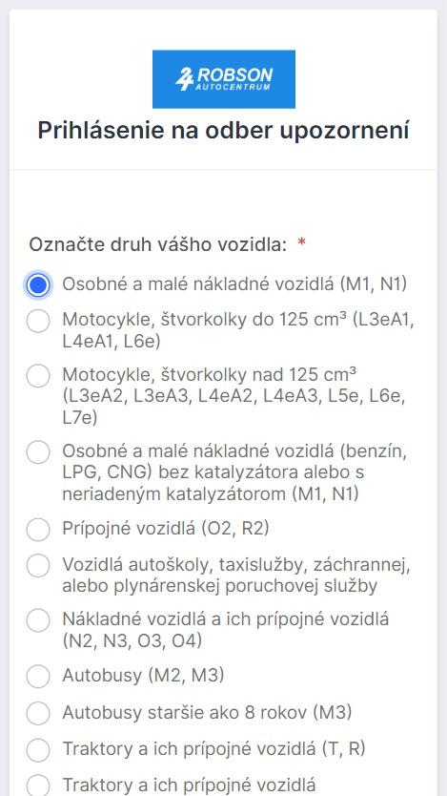Choose Traktory a ich prípojné vozidlá (T, R)
The image size is (447, 796).
click(38, 750)
